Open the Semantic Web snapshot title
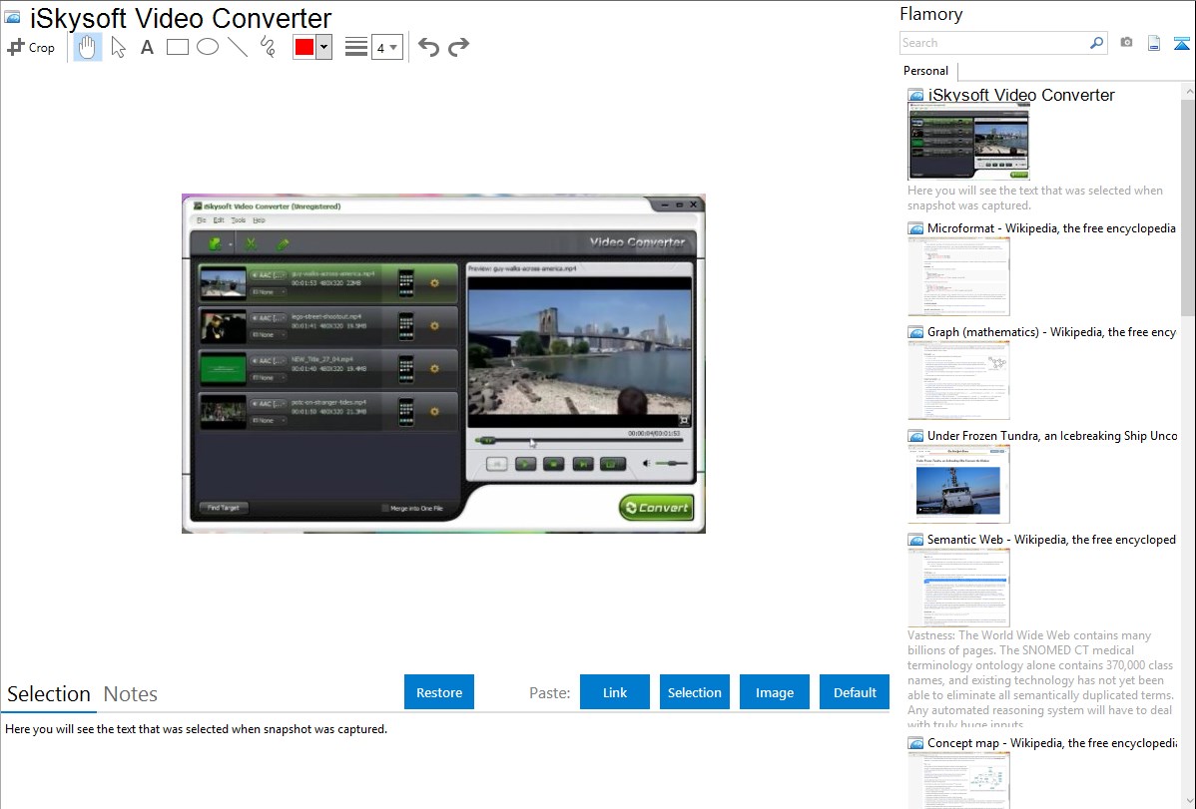 click(1052, 540)
